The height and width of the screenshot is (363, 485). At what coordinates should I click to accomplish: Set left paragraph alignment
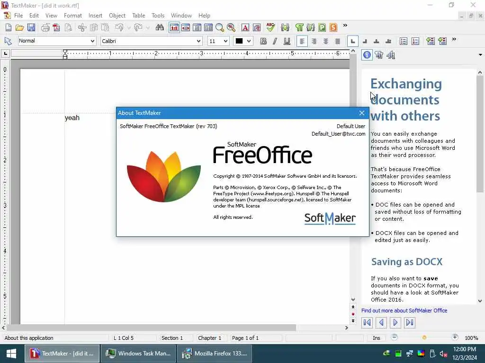coord(302,41)
